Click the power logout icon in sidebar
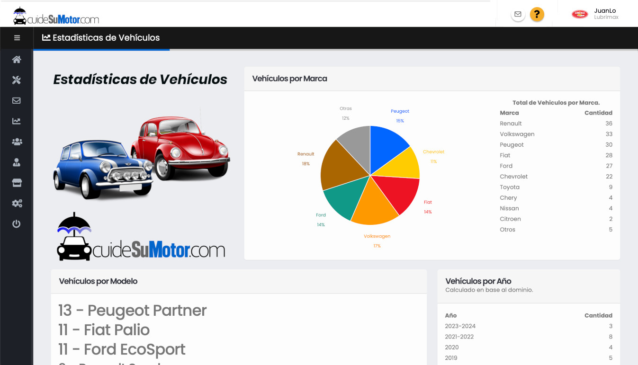638x365 pixels. pyautogui.click(x=17, y=224)
